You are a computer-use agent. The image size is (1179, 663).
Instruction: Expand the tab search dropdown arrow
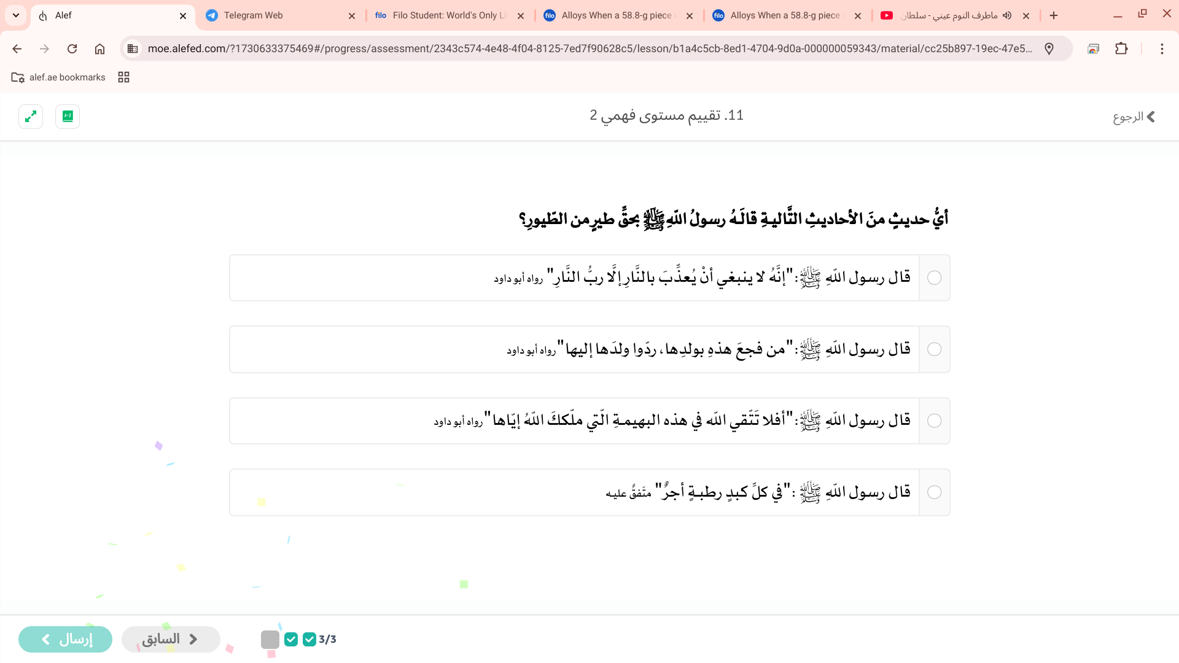click(16, 15)
